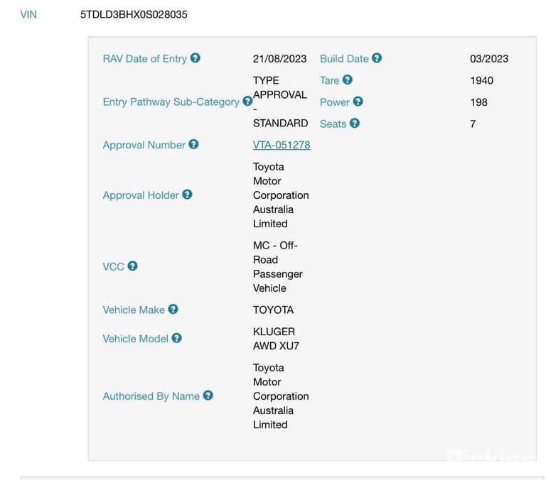Click the TOYOTA make value
The width and height of the screenshot is (546, 480).
(x=273, y=310)
